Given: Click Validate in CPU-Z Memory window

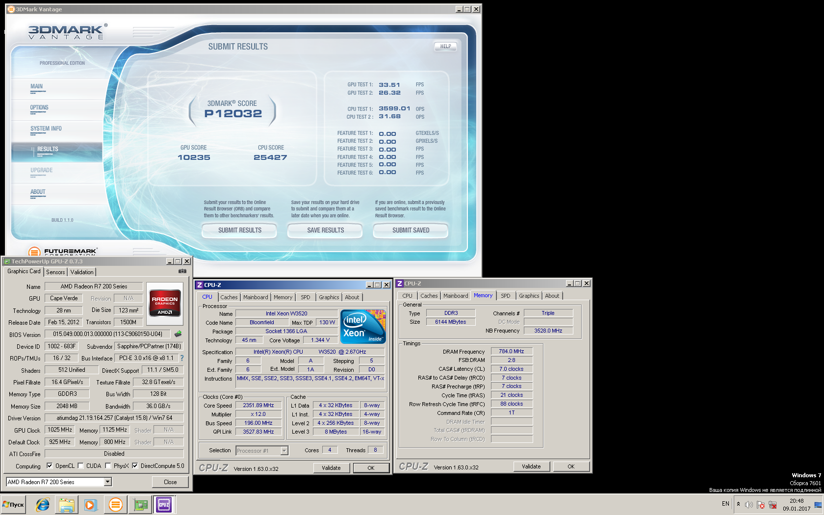Looking at the screenshot, I should pyautogui.click(x=531, y=466).
